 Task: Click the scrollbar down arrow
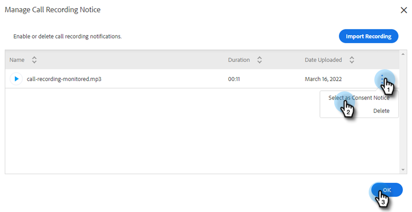[403, 170]
